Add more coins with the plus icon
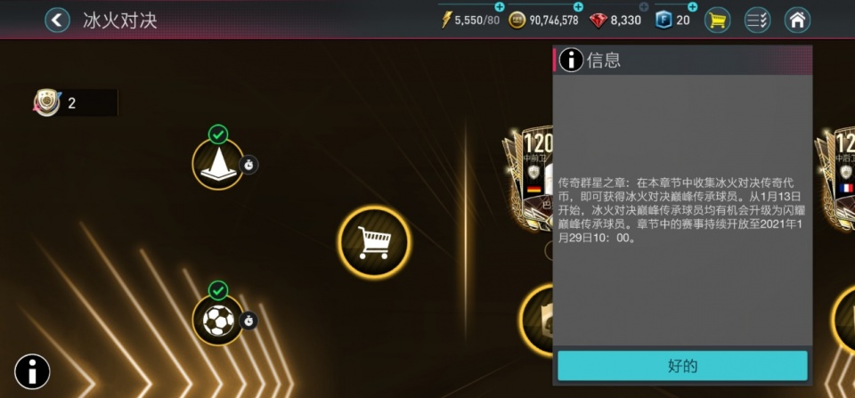This screenshot has width=855, height=398. (x=578, y=6)
